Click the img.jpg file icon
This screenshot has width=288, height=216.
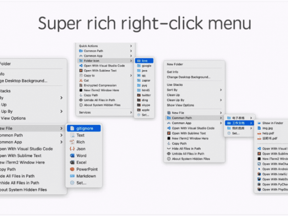259,128
